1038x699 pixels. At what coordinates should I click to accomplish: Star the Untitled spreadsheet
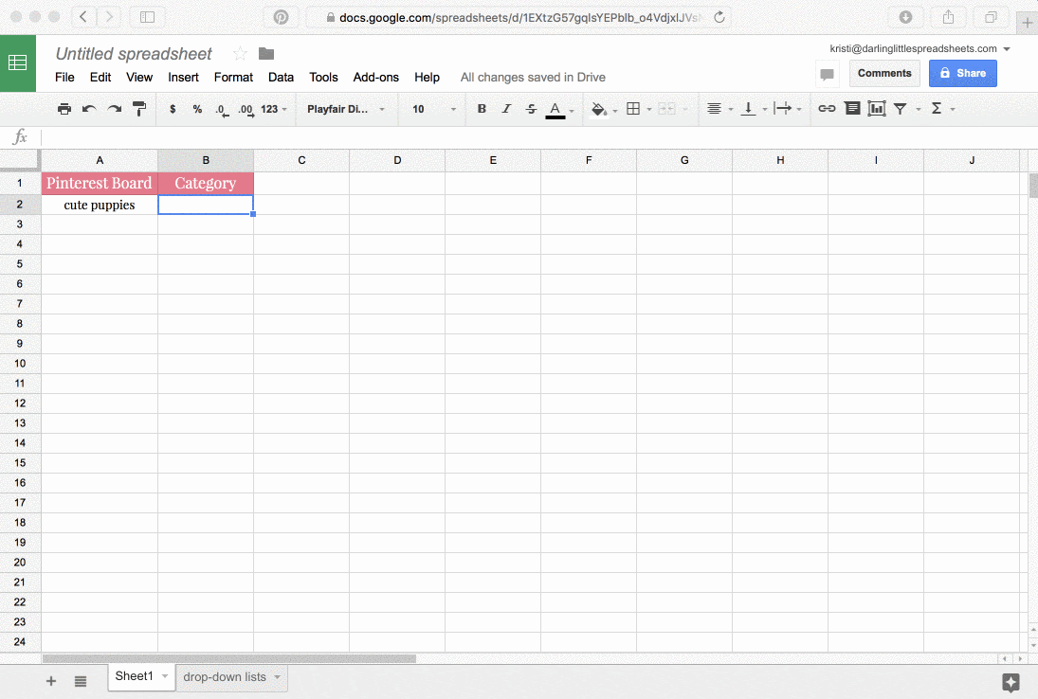click(240, 54)
